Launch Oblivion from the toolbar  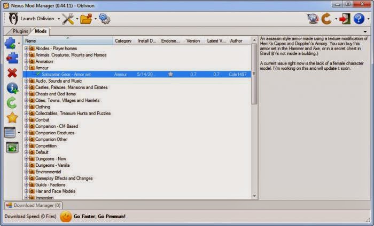click(31, 19)
